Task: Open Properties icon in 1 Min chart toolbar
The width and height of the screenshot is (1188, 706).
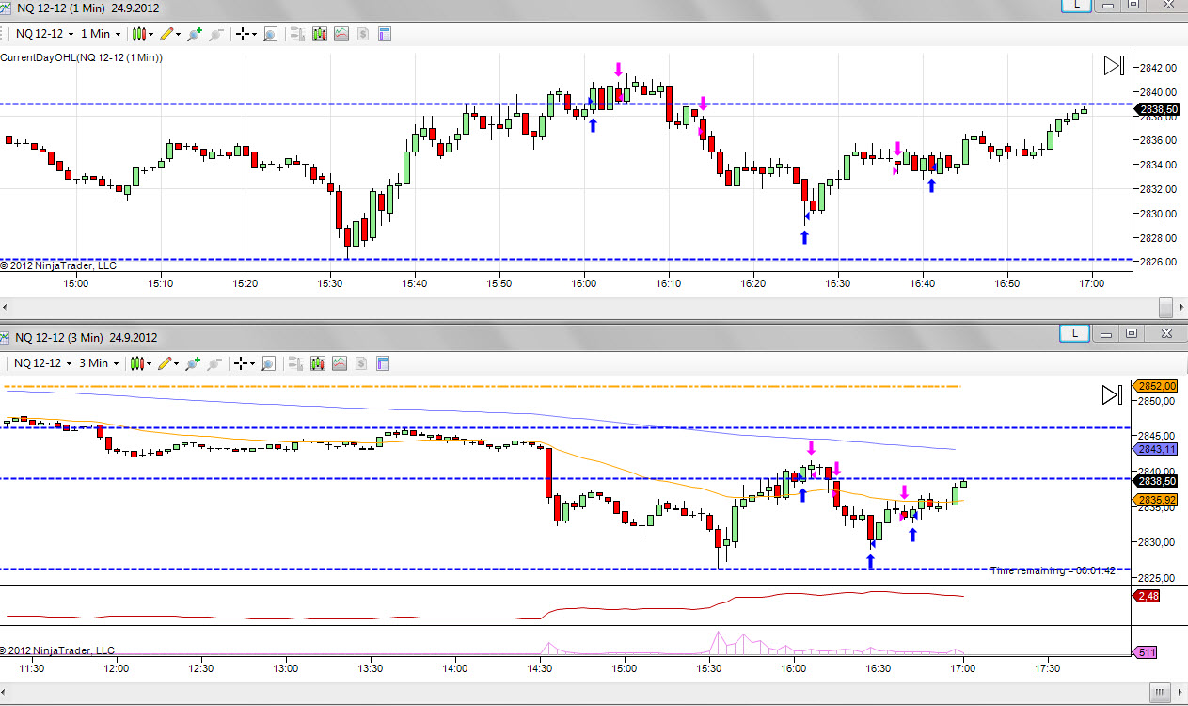Action: coord(384,34)
